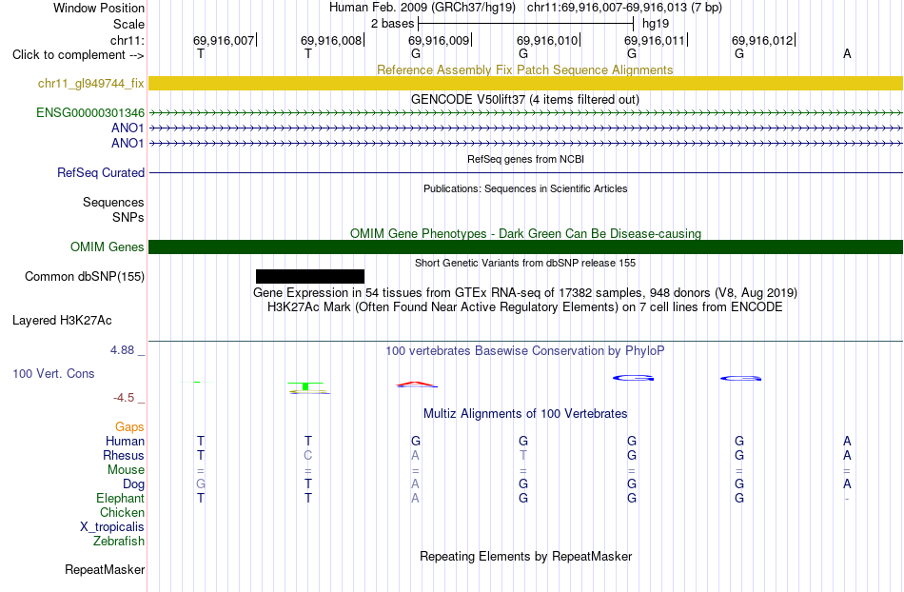Image resolution: width=904 pixels, height=592 pixels.
Task: Click the hg19 label beside the scale bar
Action: tap(656, 24)
